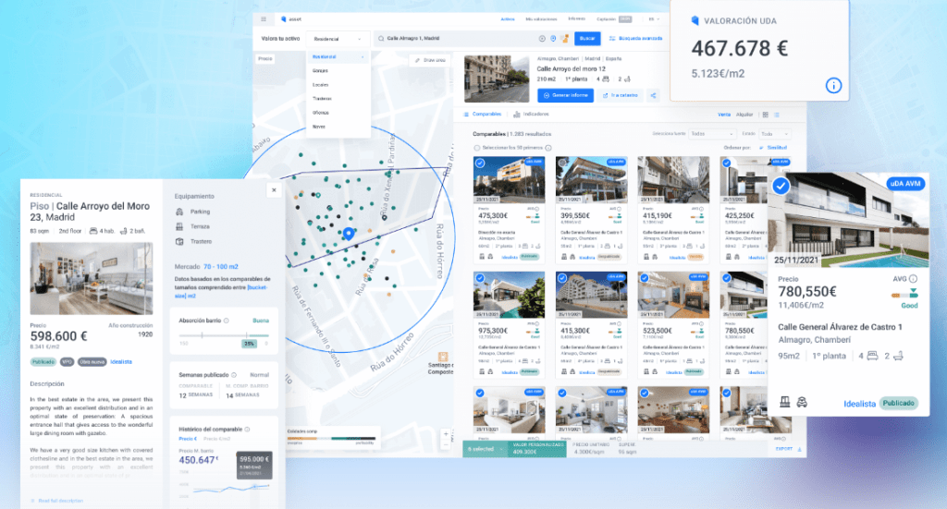Image resolution: width=947 pixels, height=509 pixels.
Task: Open the 'Seleccionar fuente' Todos dropdown
Action: (711, 133)
